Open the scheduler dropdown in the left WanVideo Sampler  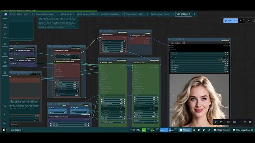pos(113,108)
